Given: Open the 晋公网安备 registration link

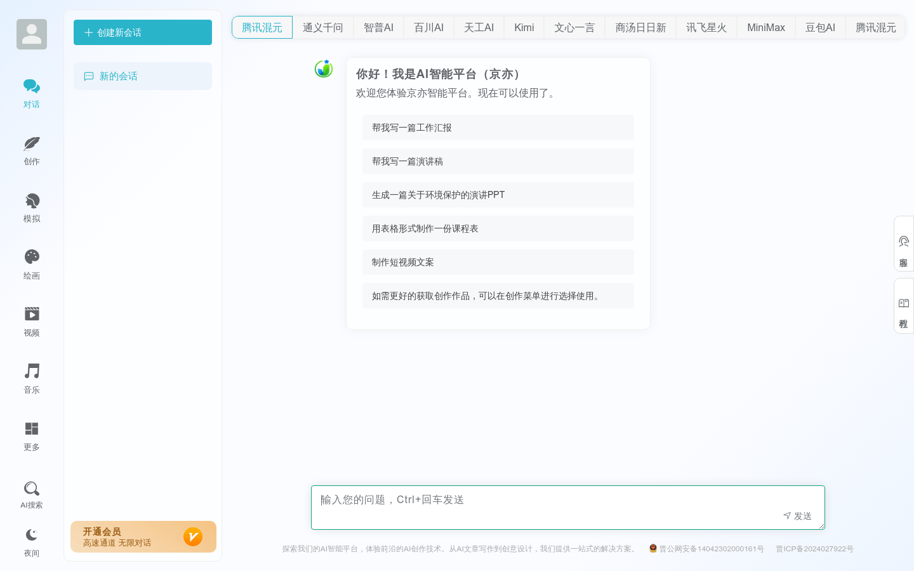Looking at the screenshot, I should 712,549.
